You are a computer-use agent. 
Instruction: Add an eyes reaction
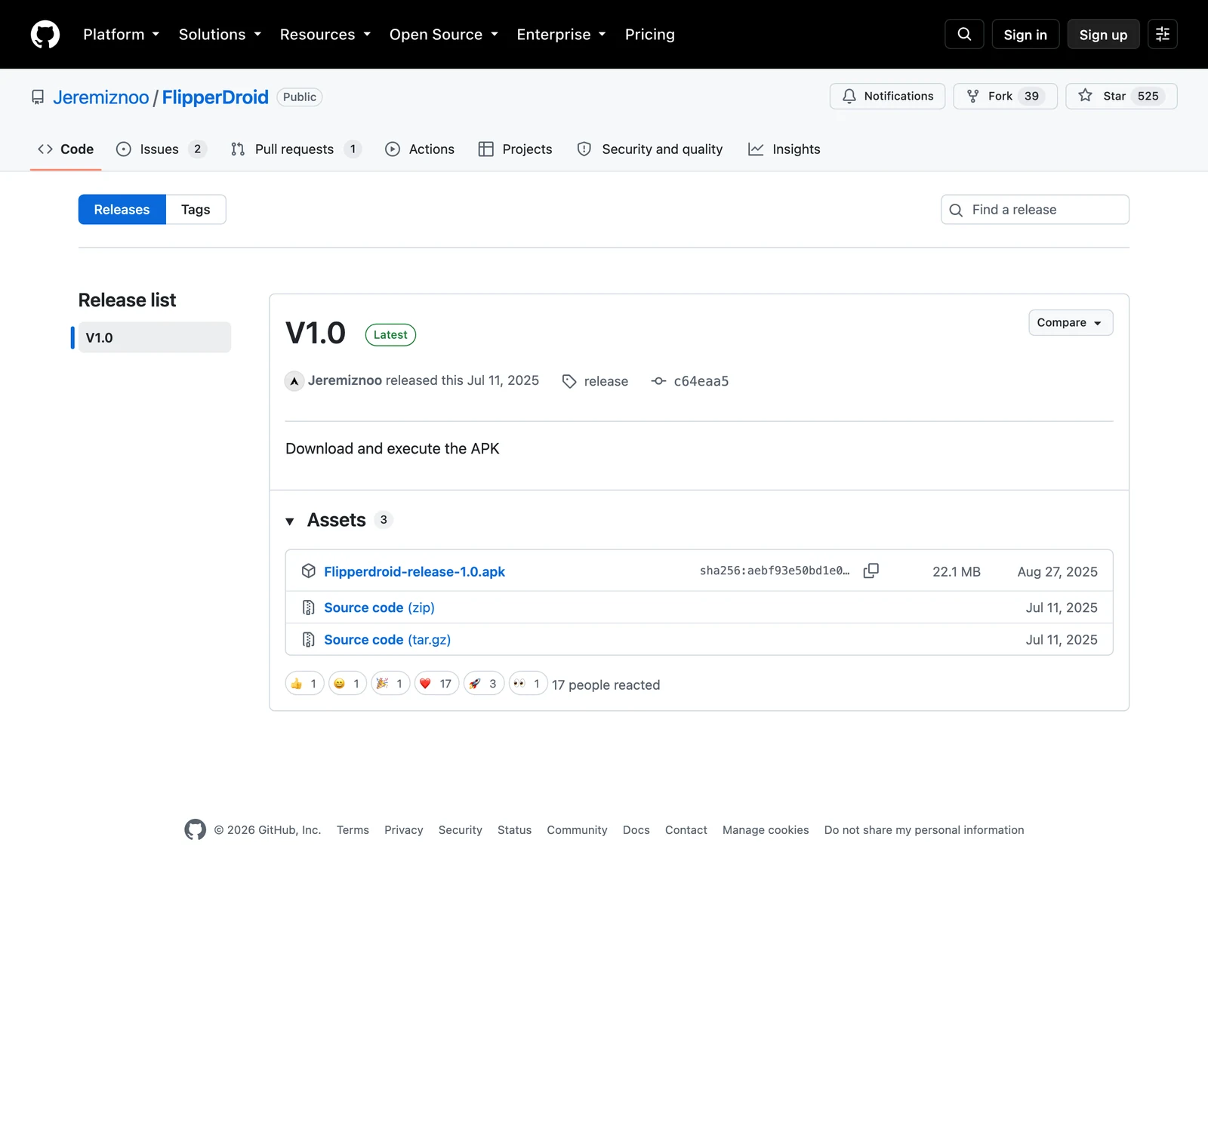[x=528, y=684]
